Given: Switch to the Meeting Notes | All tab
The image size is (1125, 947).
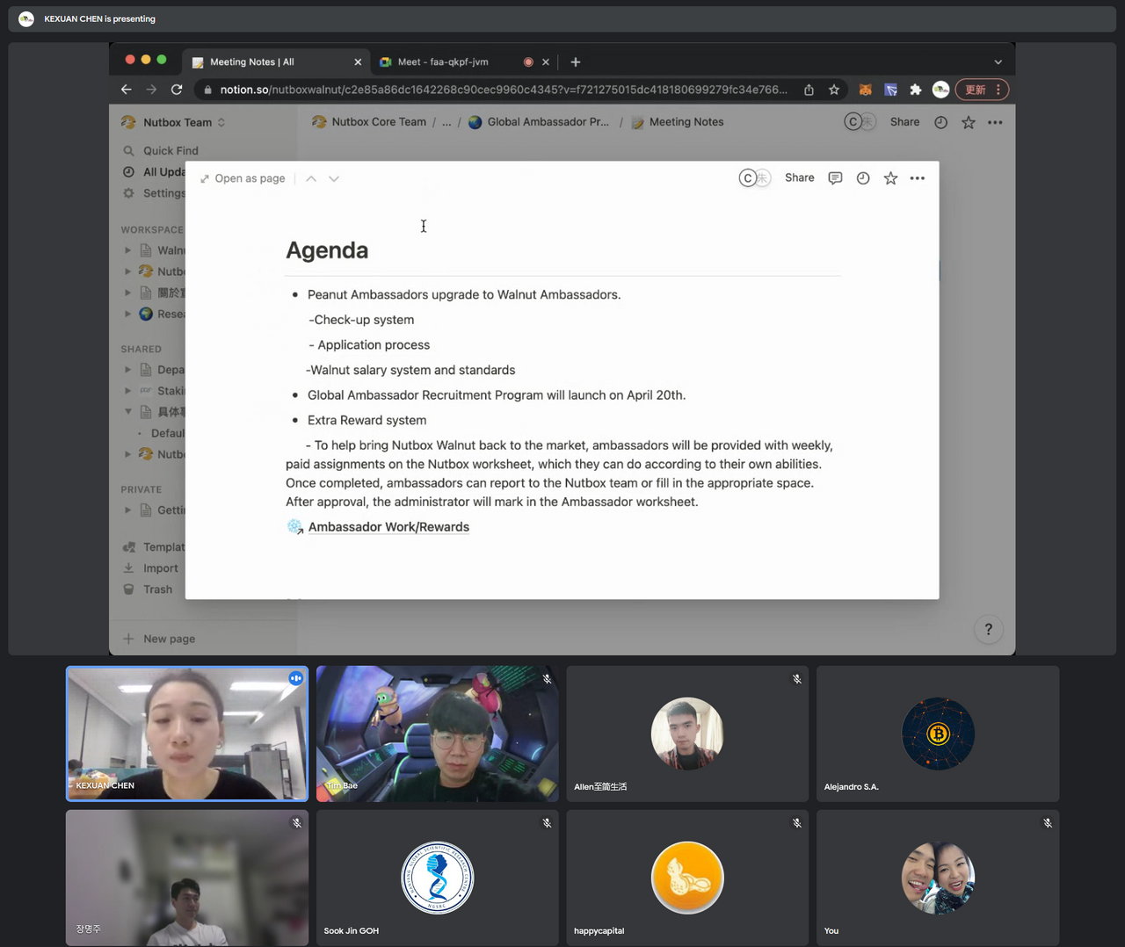Looking at the screenshot, I should (x=276, y=61).
